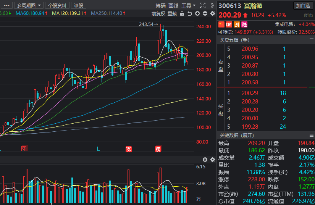315x205 pixels.
Task: Zoom out chart with minus icon
Action: click(x=205, y=13)
